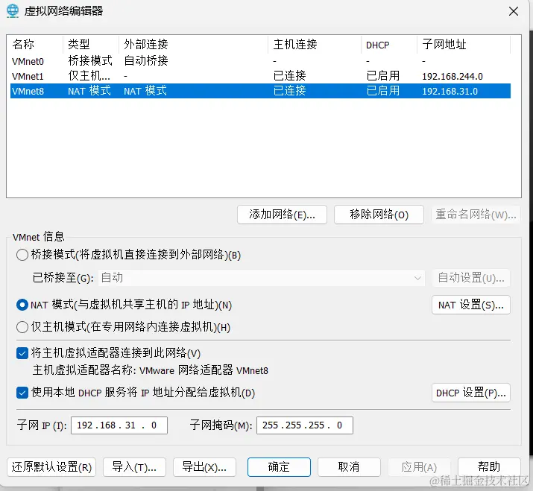Click the 名称 column header
The height and width of the screenshot is (491, 533).
point(36,45)
